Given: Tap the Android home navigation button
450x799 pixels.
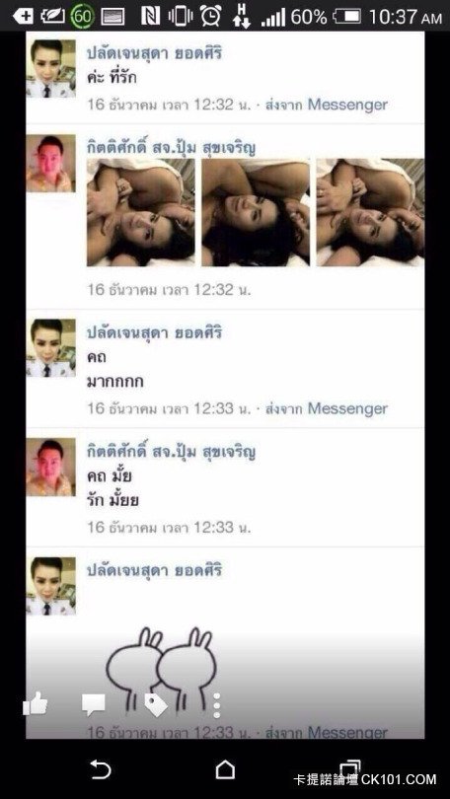Looking at the screenshot, I should pyautogui.click(x=225, y=769).
